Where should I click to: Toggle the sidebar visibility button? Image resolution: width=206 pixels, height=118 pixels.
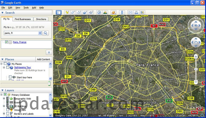tap(59, 13)
